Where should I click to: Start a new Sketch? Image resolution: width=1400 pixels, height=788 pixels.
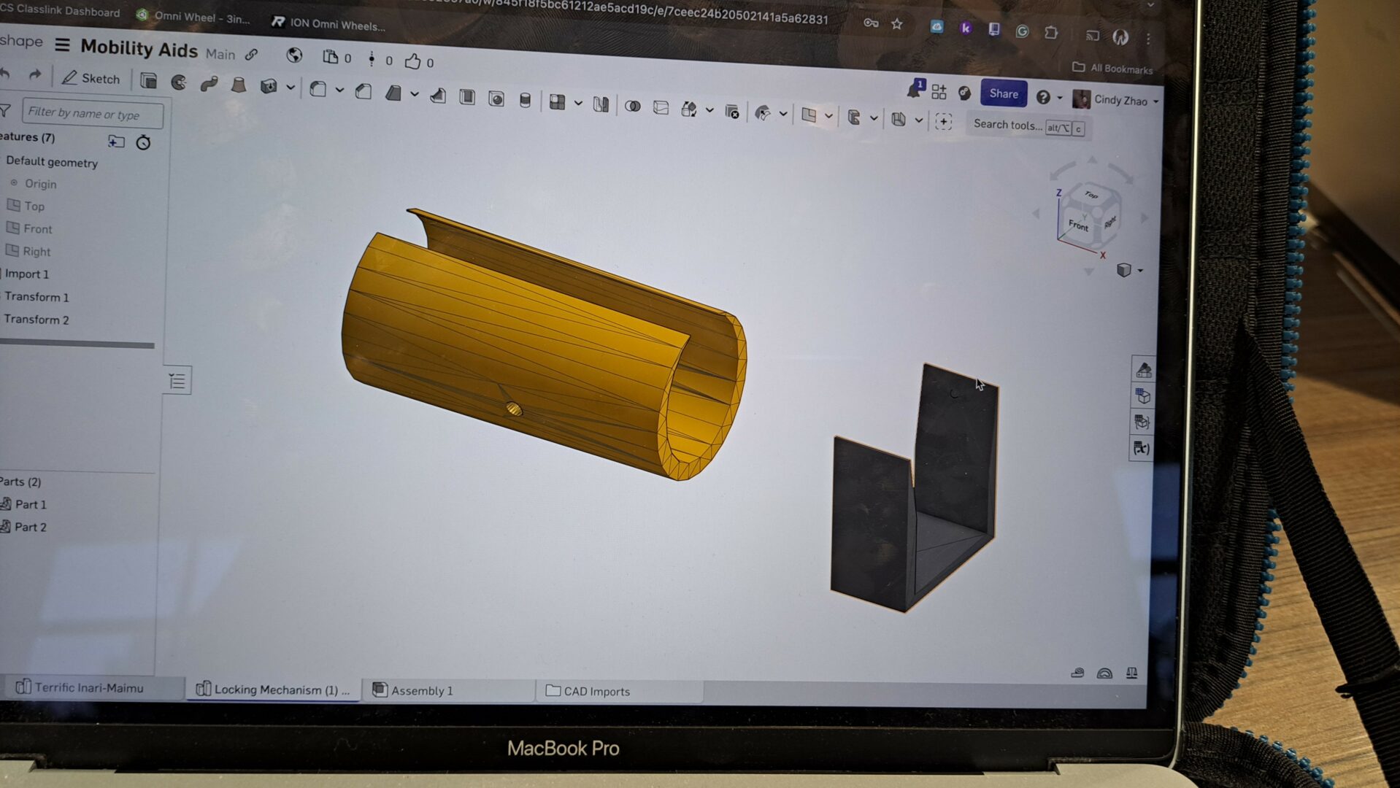coord(91,78)
